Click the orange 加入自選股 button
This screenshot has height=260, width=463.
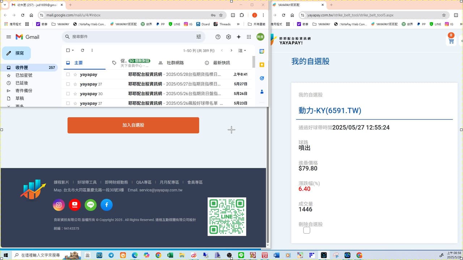pos(133,125)
